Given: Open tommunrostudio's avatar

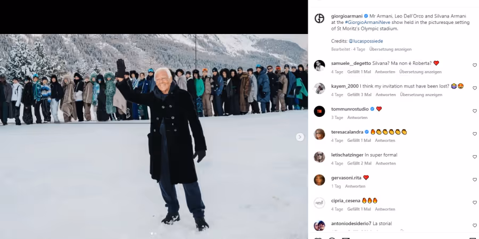Looking at the screenshot, I should click(319, 112).
